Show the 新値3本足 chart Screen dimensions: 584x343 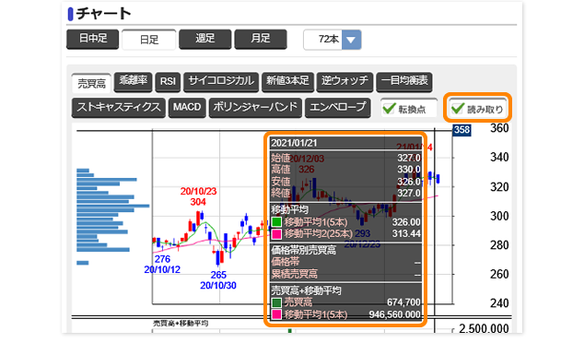click(287, 82)
